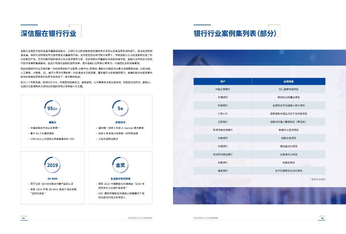The width and height of the screenshot is (346, 234).
Task: Select the '5年' circular stat graphic
Action: (120, 108)
